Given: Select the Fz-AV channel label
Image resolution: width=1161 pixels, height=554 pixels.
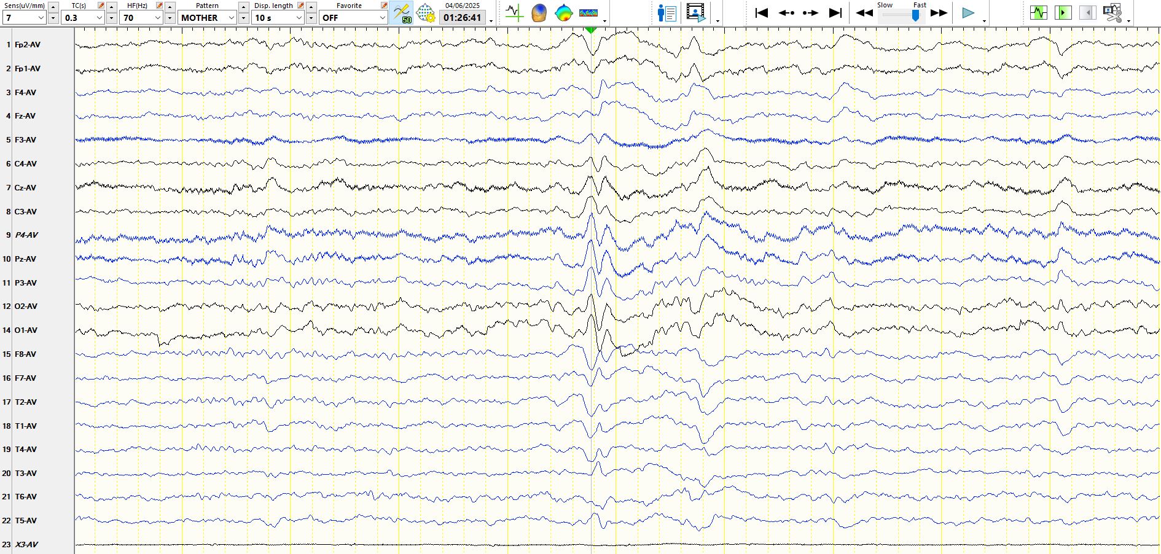Looking at the screenshot, I should pos(25,116).
